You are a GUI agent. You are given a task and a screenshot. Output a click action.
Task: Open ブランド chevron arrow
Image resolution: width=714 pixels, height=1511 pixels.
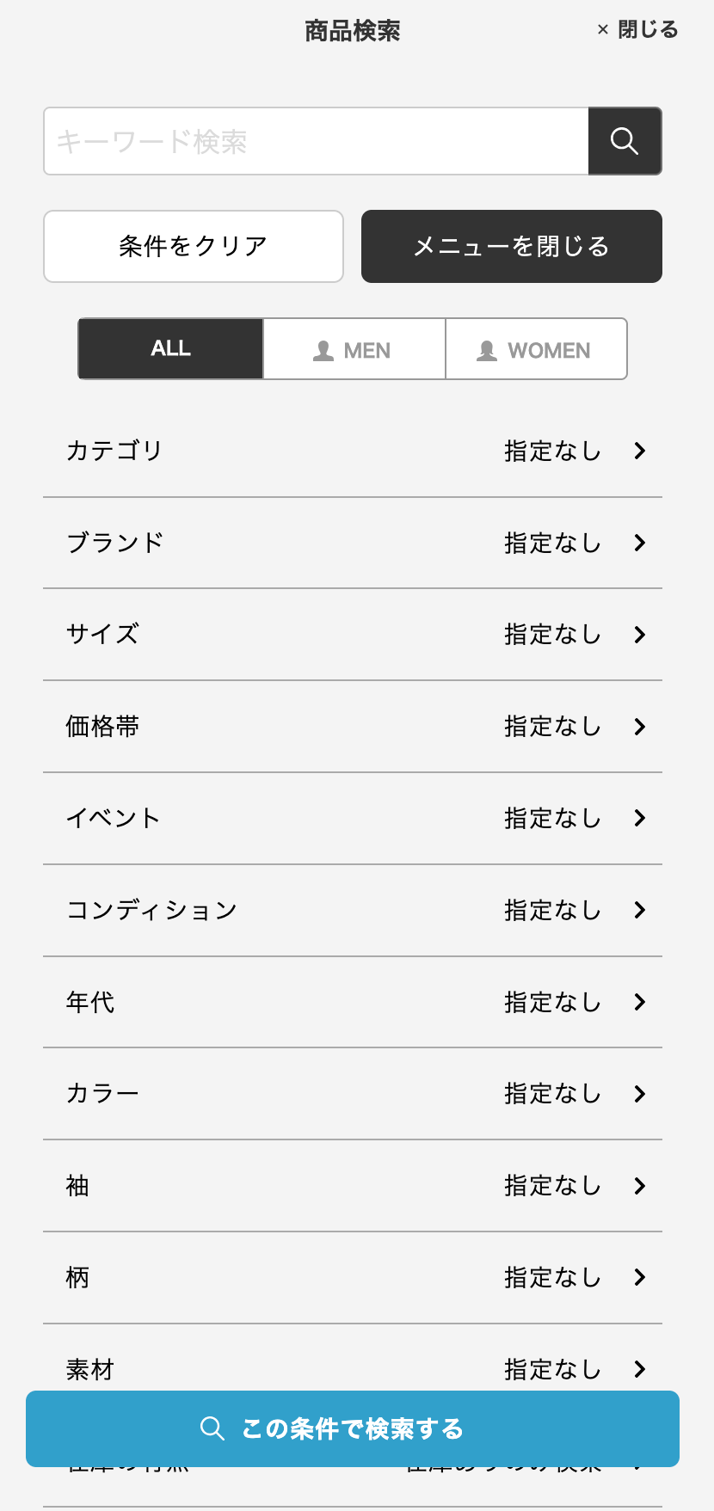click(x=639, y=543)
